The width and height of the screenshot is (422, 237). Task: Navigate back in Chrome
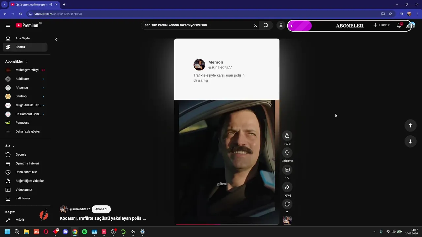pos(5,14)
